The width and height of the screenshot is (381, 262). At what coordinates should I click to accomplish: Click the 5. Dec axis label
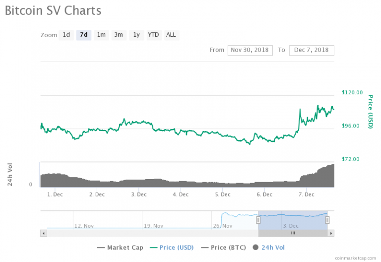223,195
